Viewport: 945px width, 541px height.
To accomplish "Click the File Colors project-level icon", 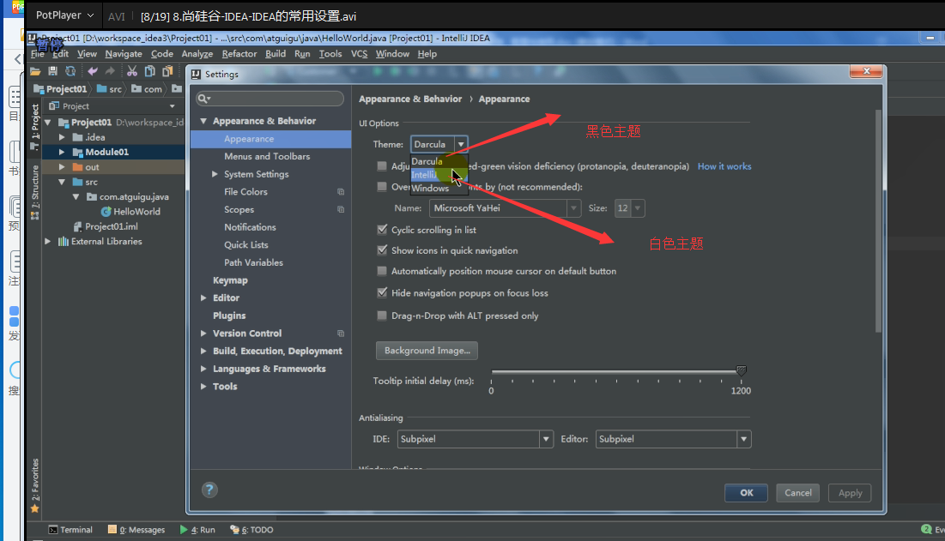I will coord(341,192).
